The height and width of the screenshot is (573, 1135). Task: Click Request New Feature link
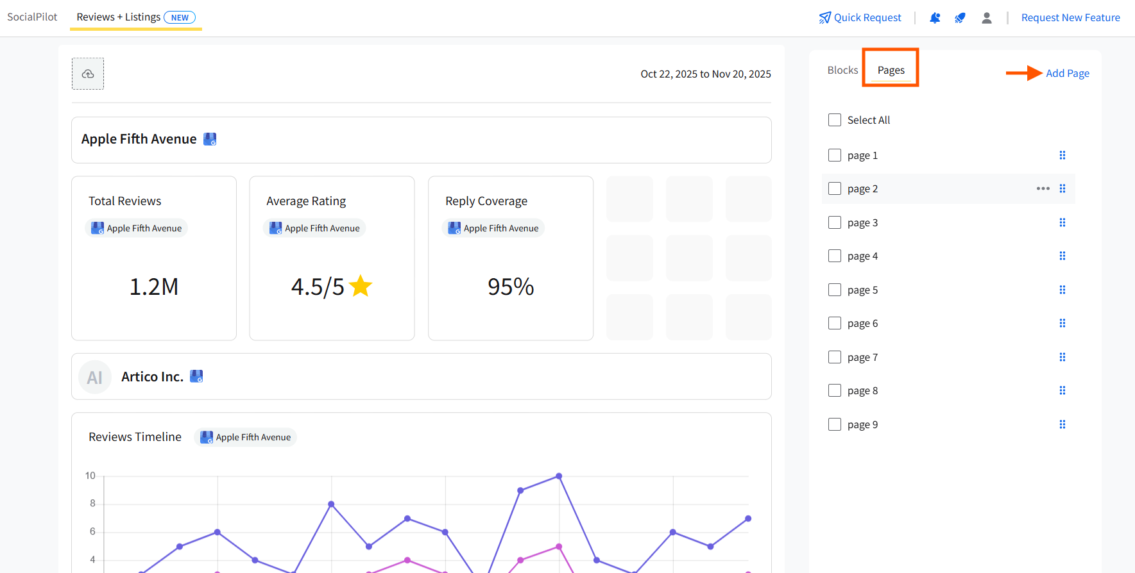pyautogui.click(x=1071, y=18)
